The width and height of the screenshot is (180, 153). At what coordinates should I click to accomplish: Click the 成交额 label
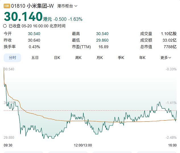tap(146, 40)
